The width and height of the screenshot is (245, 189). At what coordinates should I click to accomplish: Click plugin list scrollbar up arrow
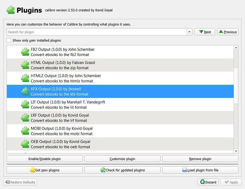click(x=236, y=48)
